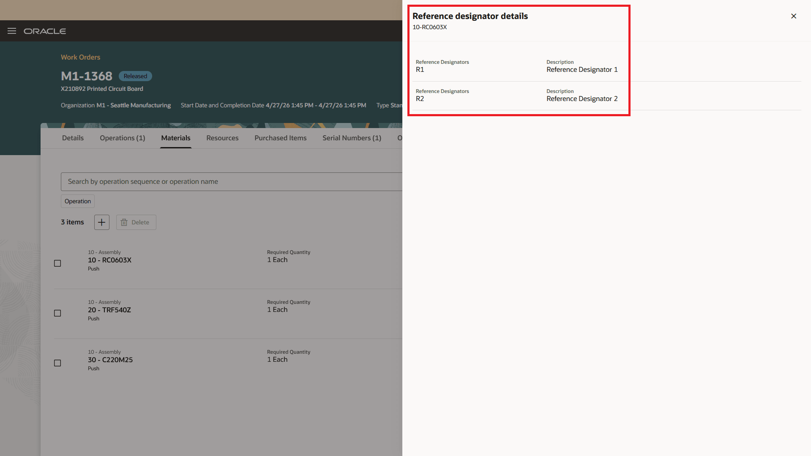
Task: Click the Work Orders breadcrumb link
Action: [80, 57]
